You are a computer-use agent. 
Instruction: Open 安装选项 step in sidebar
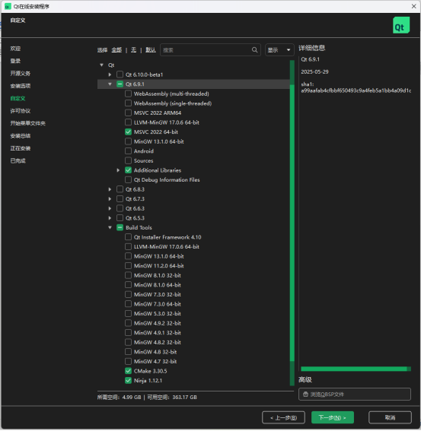click(21, 86)
